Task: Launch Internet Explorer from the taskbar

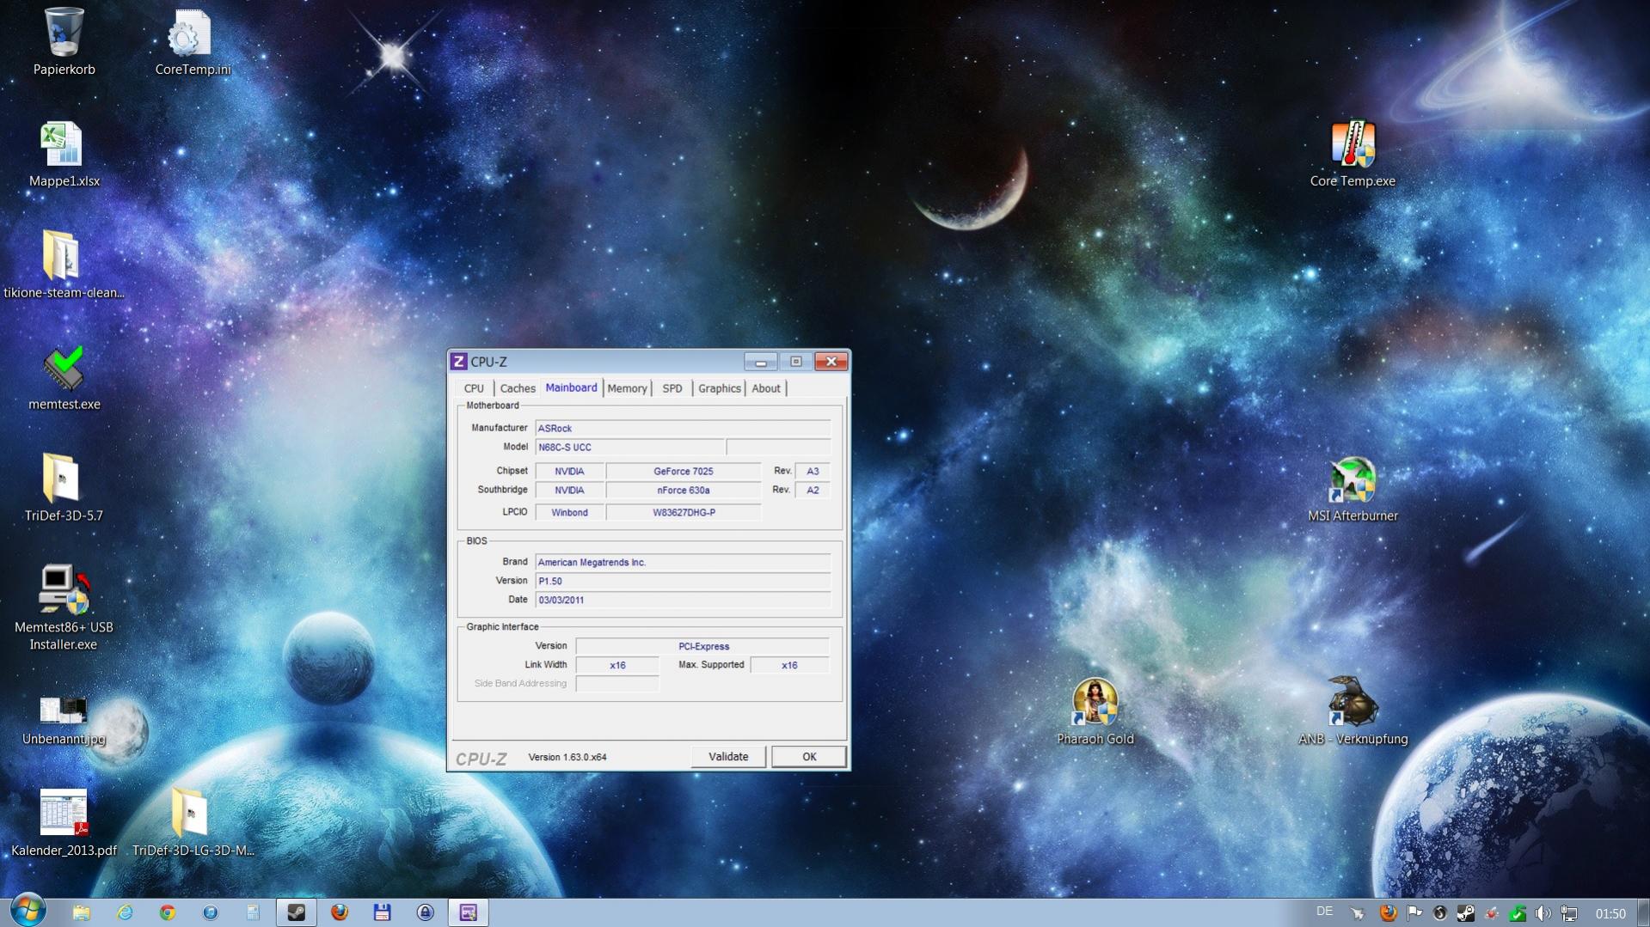Action: tap(125, 912)
